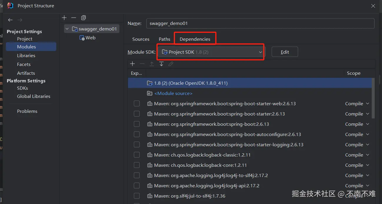
Task: Select the jul-to-slf4j:1.7.36 dependency row
Action: 250,196
